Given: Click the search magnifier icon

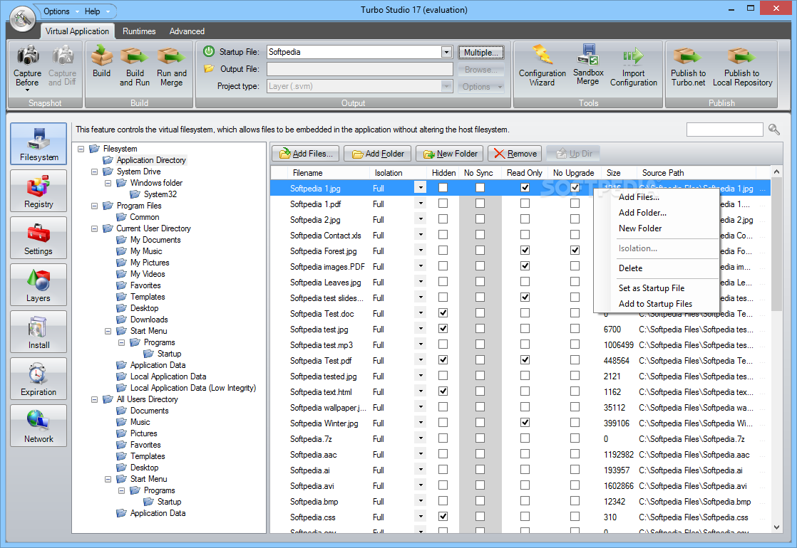Looking at the screenshot, I should click(x=774, y=130).
